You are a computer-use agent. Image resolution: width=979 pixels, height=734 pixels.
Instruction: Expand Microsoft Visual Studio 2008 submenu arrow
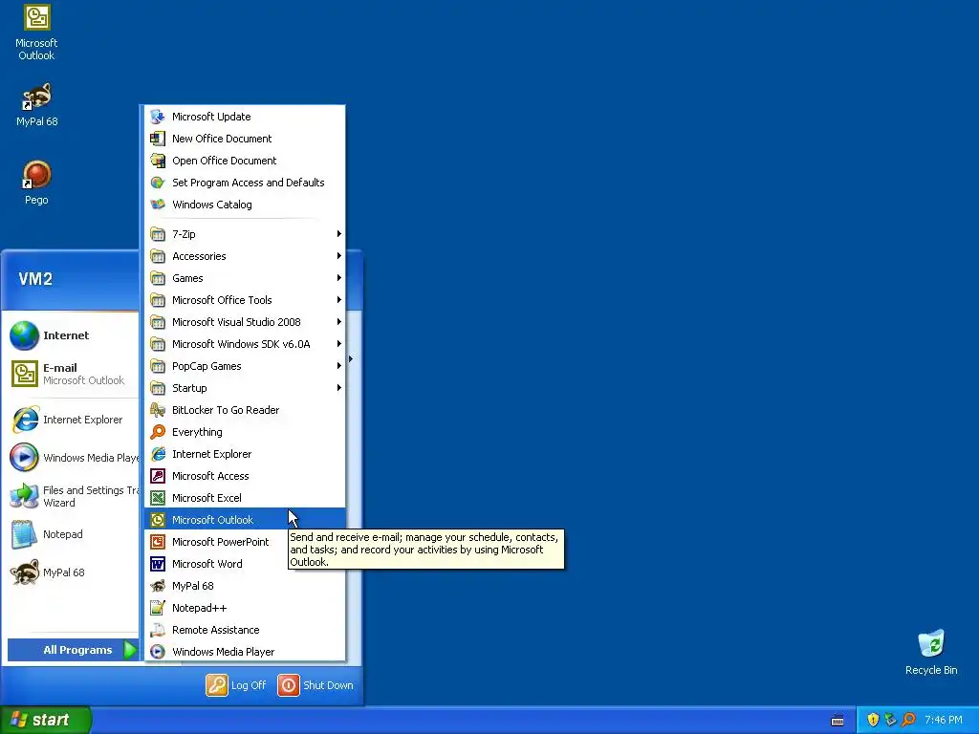tap(339, 322)
